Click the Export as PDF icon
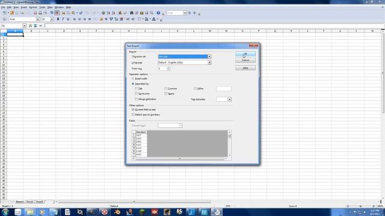The width and height of the screenshot is (385, 216). 35,13
